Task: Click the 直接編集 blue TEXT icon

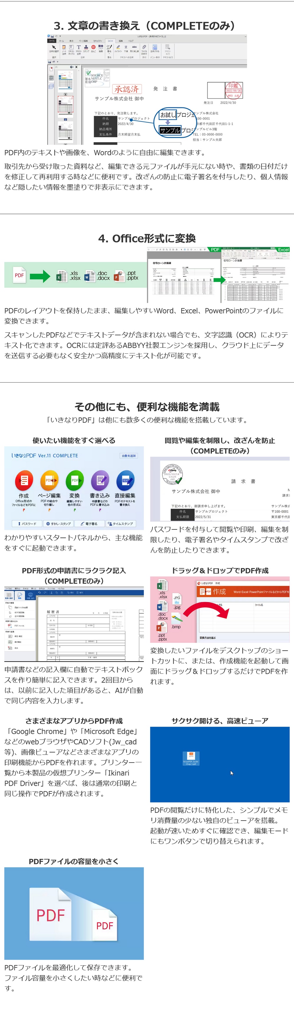Action: click(x=125, y=480)
